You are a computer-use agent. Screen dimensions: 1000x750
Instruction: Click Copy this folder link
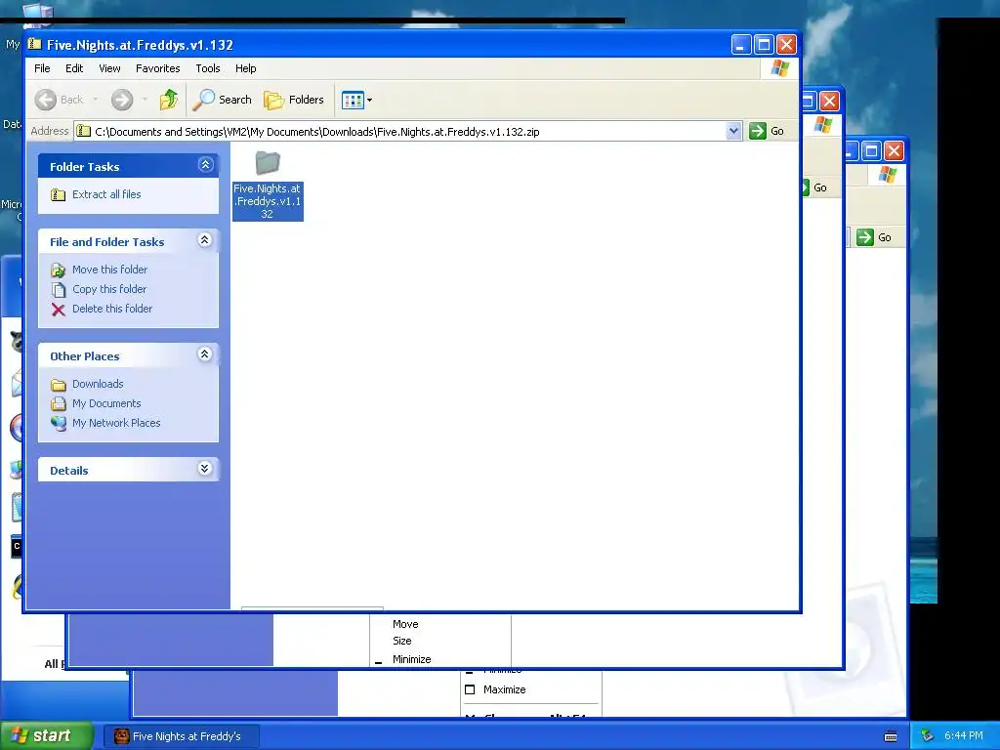click(109, 289)
